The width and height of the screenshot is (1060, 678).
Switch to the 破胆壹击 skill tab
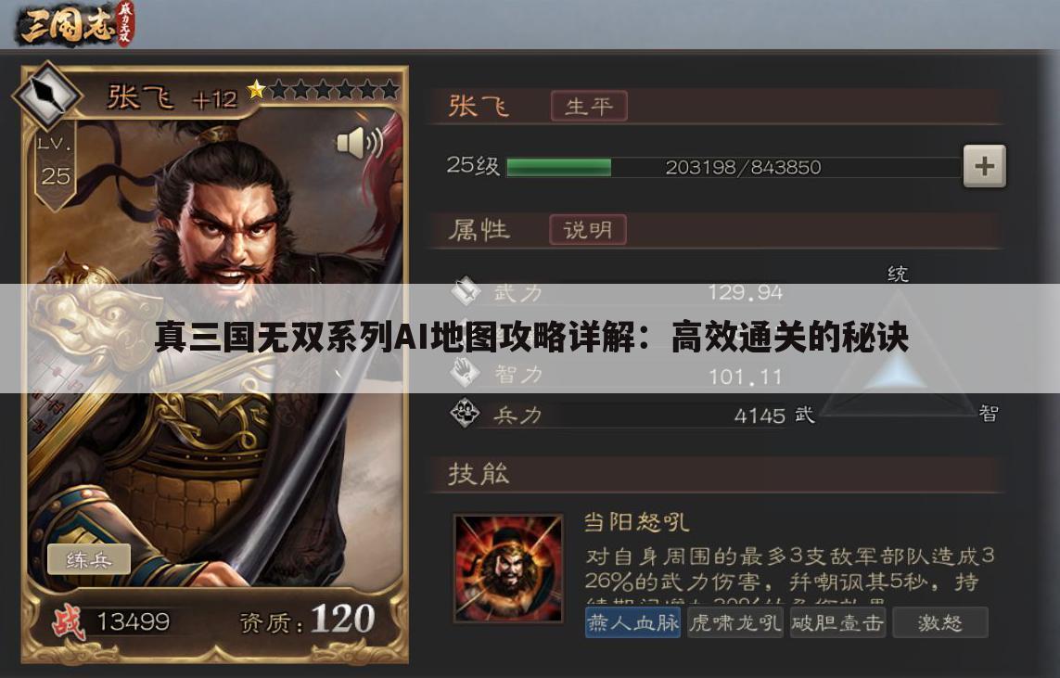point(837,622)
